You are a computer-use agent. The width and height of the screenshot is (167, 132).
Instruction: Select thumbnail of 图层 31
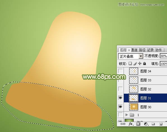pos(134,98)
